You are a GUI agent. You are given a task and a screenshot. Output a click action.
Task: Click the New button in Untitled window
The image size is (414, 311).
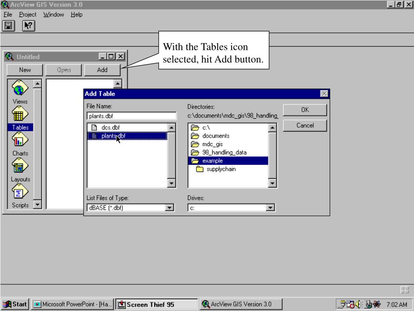(x=25, y=70)
